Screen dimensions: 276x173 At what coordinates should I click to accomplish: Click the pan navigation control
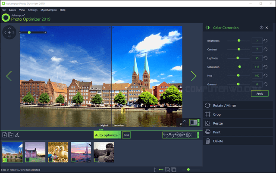coord(9,32)
